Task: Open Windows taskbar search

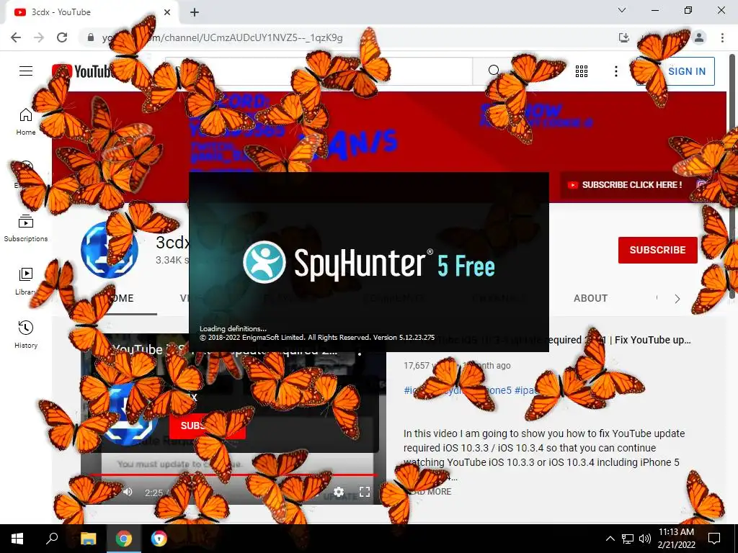Action: coord(52,539)
